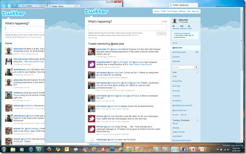Collapse the Trending Worldwide section arrow
Screen dimensions: 246x154
[197, 120]
